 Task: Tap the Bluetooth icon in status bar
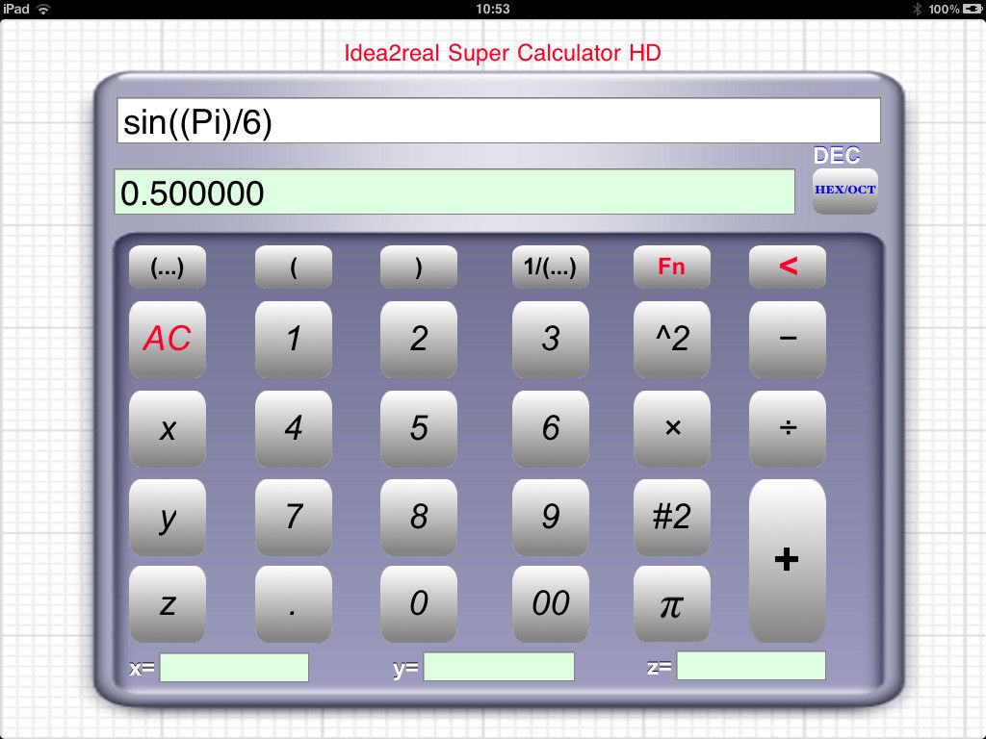917,9
